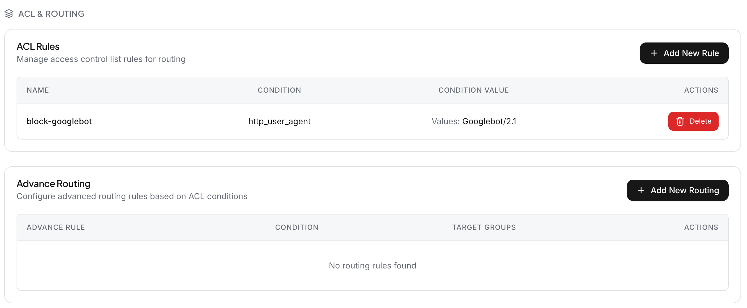Click the CONDITION header in Advance Routing table
Screen dimensions: 747x308
point(297,227)
